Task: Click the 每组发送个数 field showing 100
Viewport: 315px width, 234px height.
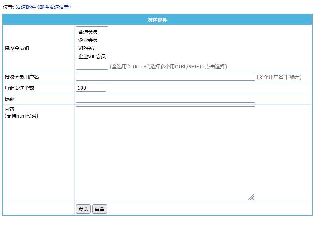Action: point(91,88)
